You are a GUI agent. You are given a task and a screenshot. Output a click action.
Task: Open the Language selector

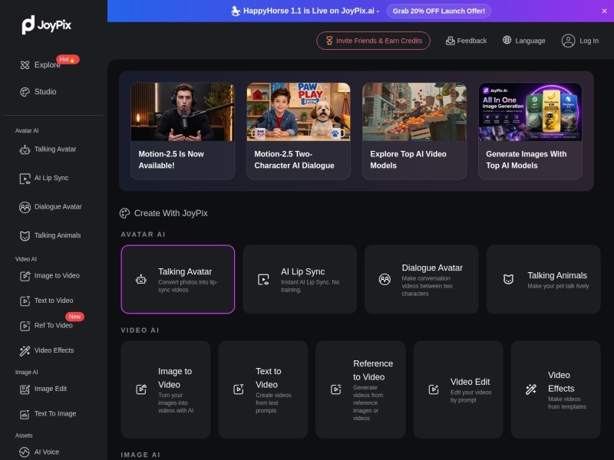click(524, 41)
